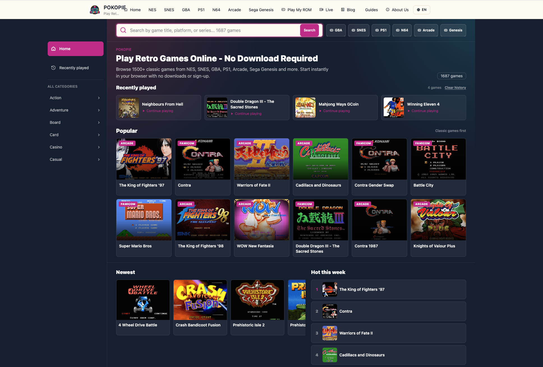The height and width of the screenshot is (367, 543).
Task: Click the home icon in top navigation
Action: pyautogui.click(x=126, y=10)
